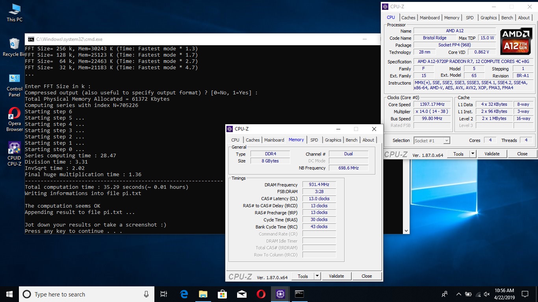Click cmd.exe title bar icon
The width and height of the screenshot is (538, 302).
click(31, 39)
